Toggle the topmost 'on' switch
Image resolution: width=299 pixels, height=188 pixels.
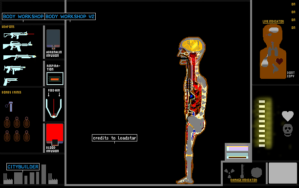coord(293,4)
